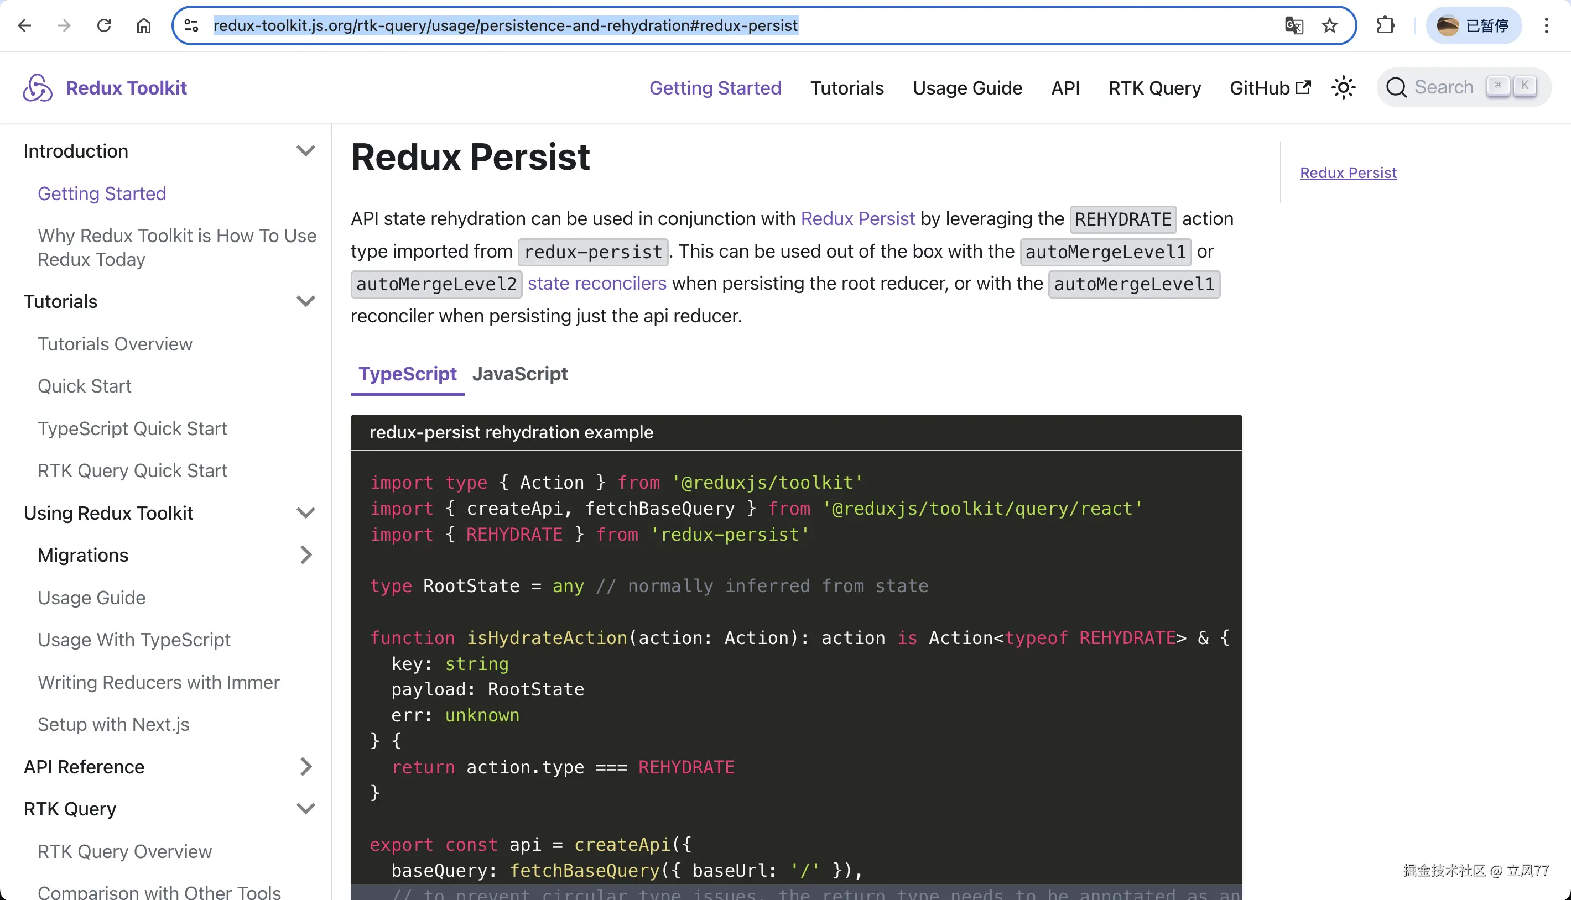
Task: Click the Using Redux Toolkit sidebar heading
Action: click(x=108, y=513)
